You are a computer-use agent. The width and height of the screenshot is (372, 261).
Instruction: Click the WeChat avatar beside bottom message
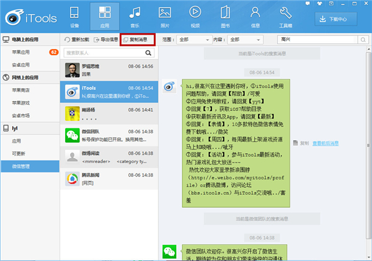tap(169, 252)
